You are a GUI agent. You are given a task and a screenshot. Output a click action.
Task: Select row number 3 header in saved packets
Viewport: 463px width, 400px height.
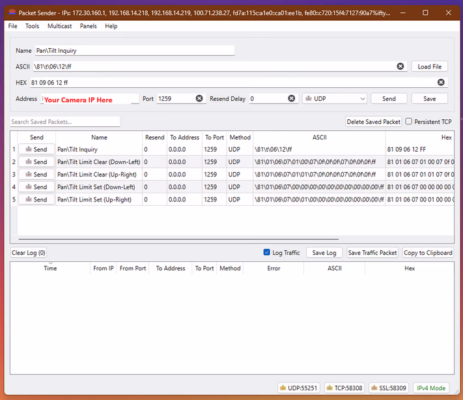pos(14,175)
